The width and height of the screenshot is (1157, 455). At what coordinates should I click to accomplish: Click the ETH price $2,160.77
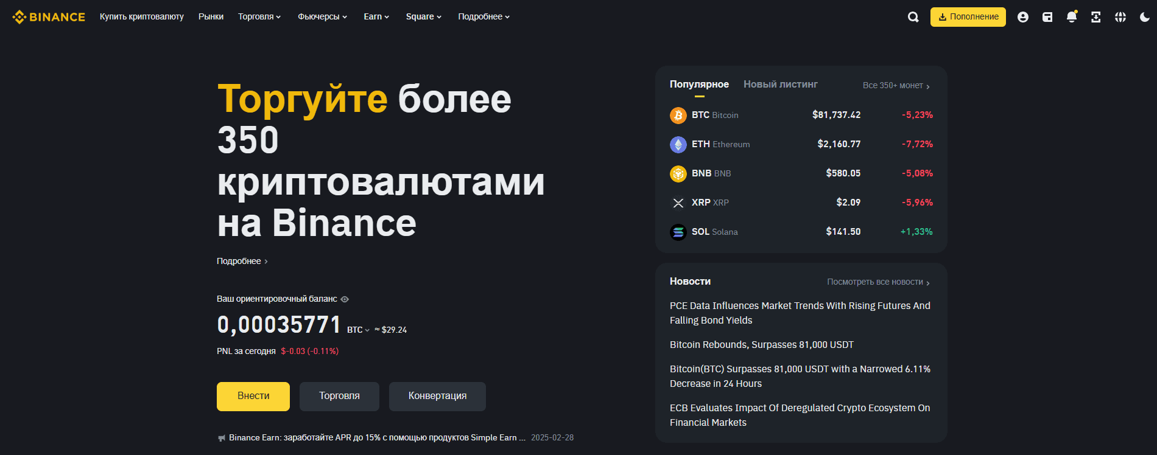coord(839,144)
